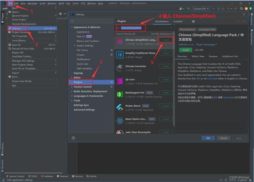254x182 pixels.
Task: Open the Terminal tool window
Action: click(x=63, y=176)
